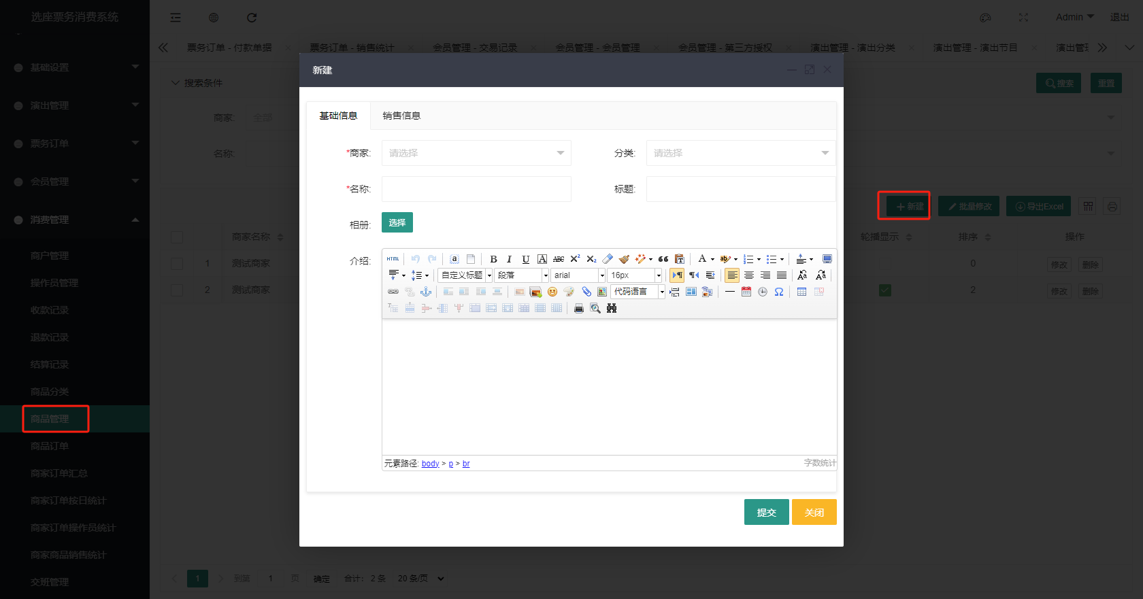Click the green 提交 button
Image resolution: width=1143 pixels, height=599 pixels.
tap(766, 512)
